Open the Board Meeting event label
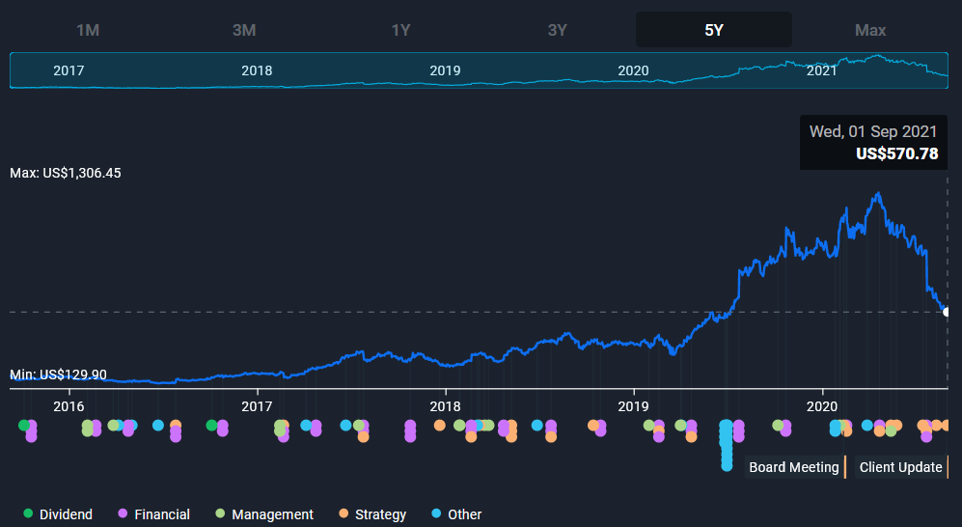 [794, 467]
